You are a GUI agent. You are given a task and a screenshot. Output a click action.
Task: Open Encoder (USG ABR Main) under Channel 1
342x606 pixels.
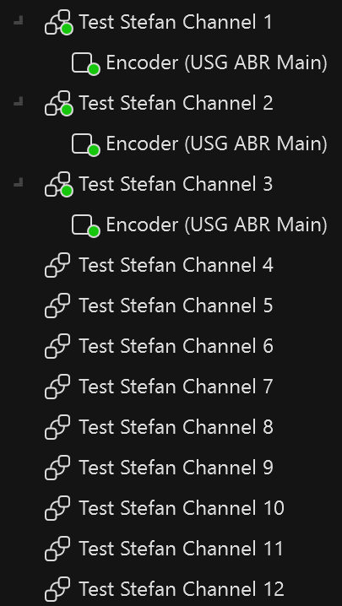click(x=217, y=63)
